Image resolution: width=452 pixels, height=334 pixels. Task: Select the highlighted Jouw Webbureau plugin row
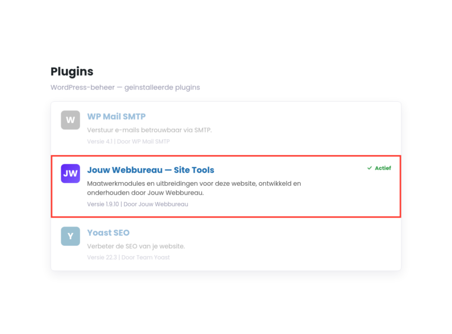click(x=226, y=186)
